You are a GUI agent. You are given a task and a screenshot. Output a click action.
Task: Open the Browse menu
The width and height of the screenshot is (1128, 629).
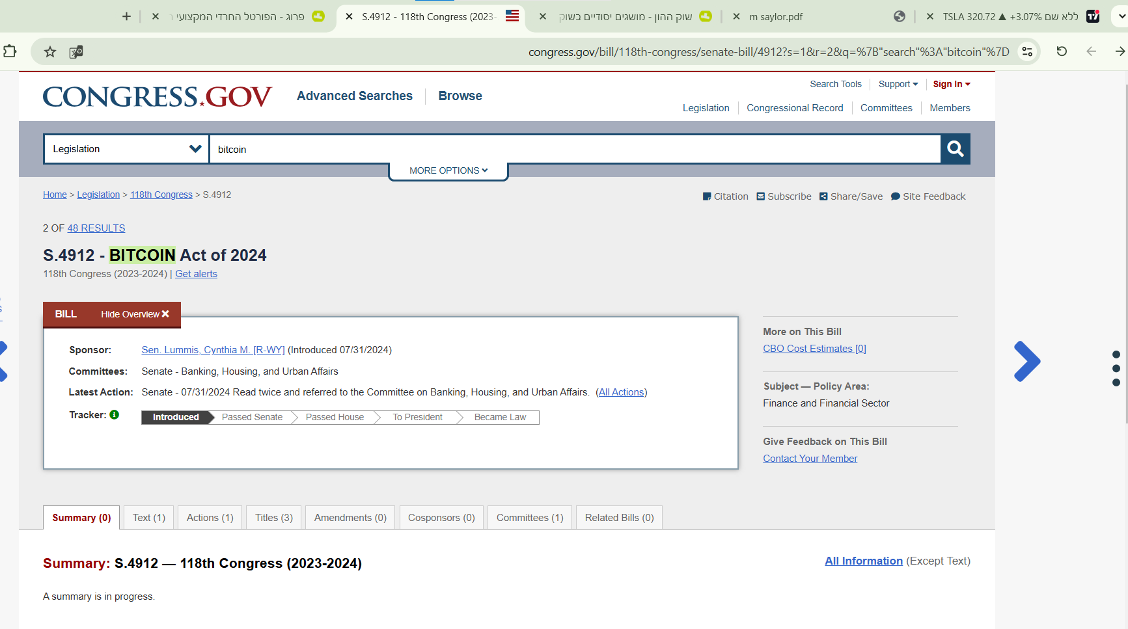[x=460, y=96]
